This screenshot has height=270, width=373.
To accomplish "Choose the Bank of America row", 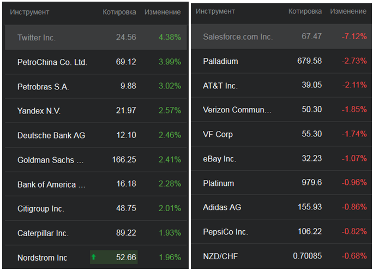I will coord(51,184).
